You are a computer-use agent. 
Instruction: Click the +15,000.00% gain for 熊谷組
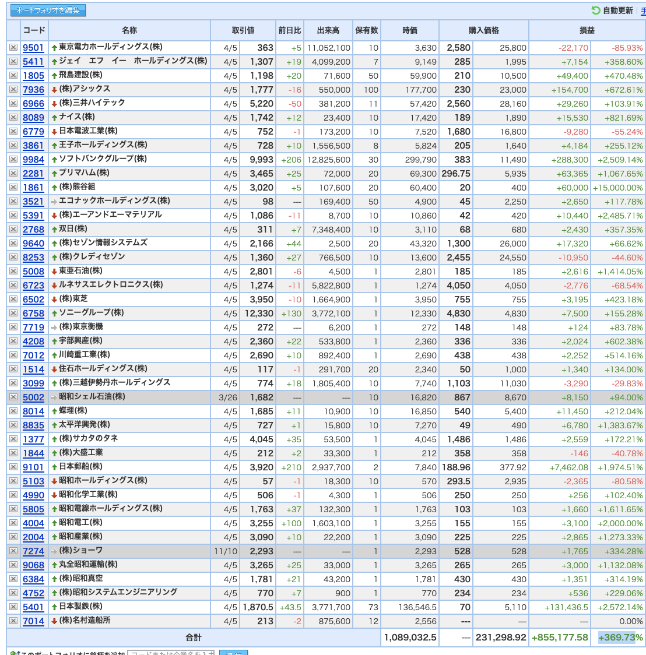click(618, 188)
